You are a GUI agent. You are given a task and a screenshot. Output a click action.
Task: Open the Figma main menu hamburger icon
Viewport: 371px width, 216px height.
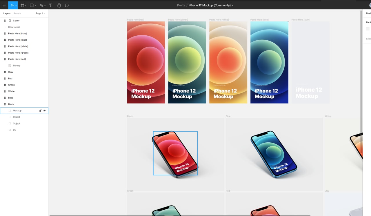click(4, 5)
